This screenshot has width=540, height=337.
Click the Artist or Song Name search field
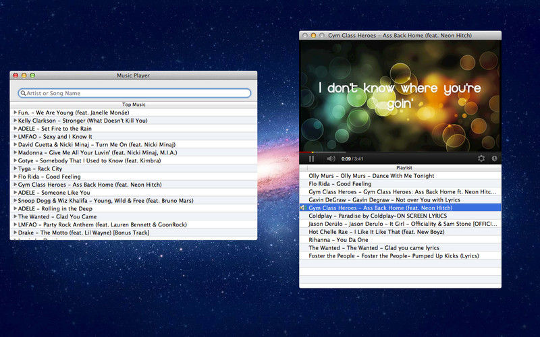click(x=134, y=93)
